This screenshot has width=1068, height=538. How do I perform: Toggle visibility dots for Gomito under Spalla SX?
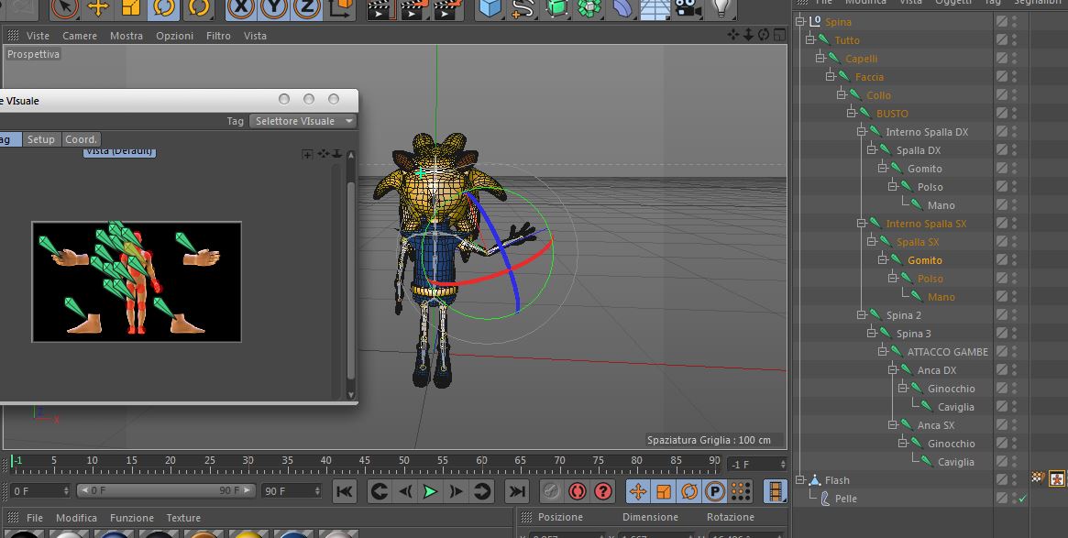[1014, 260]
